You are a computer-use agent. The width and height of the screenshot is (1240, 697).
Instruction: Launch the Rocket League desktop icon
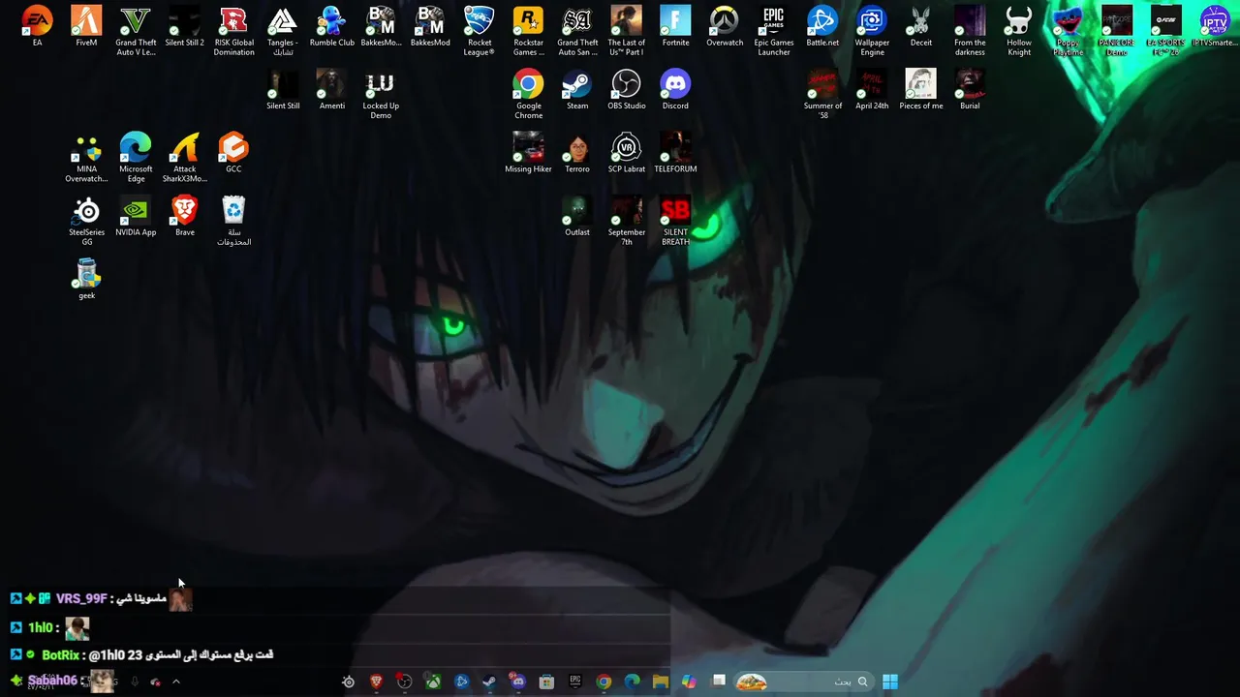click(x=480, y=31)
